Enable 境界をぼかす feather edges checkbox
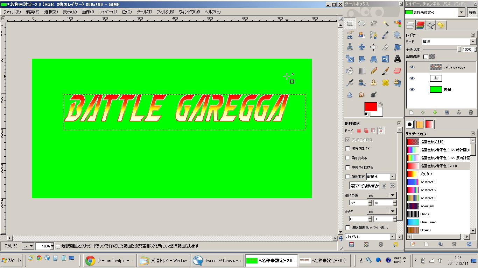 (348, 148)
